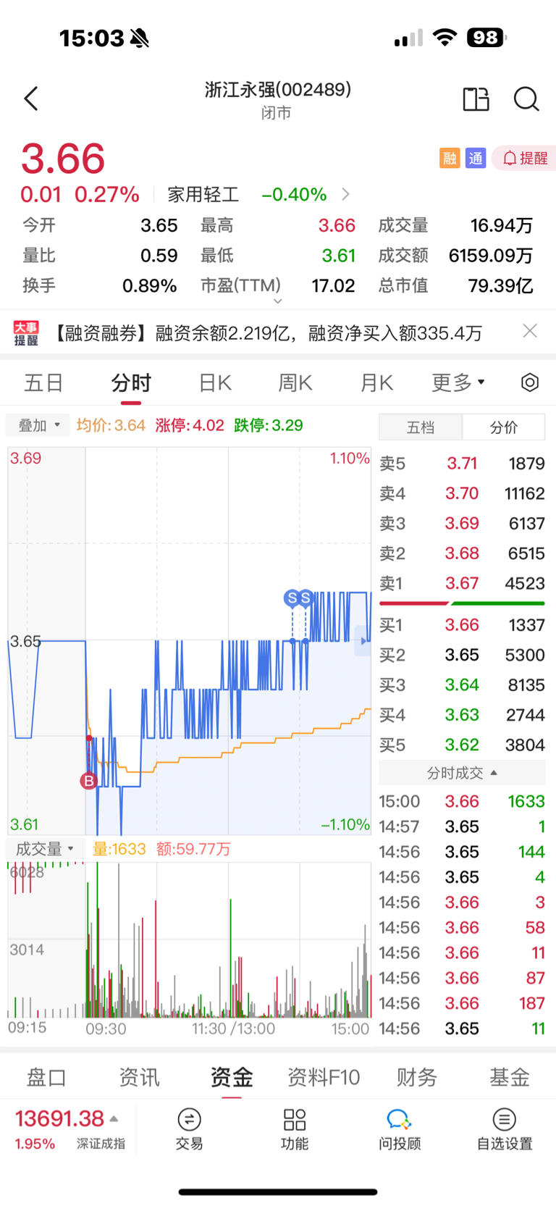Open the 更多 chart period dropdown
The image size is (556, 1206).
tap(458, 382)
